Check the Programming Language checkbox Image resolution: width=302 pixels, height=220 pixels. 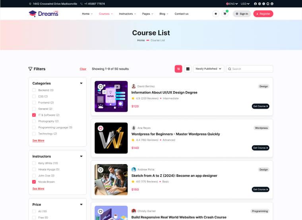point(34,127)
